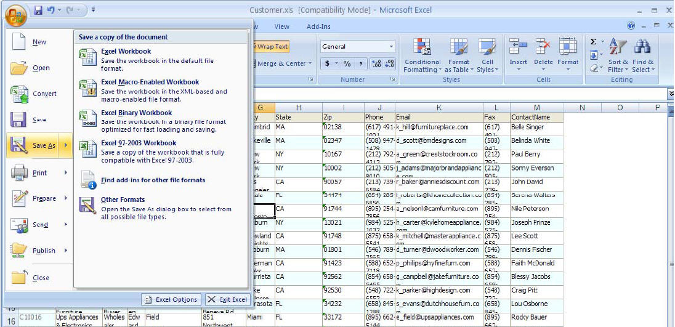This screenshot has width=675, height=327.
Task: Open the General number format combo box
Action: click(358, 46)
